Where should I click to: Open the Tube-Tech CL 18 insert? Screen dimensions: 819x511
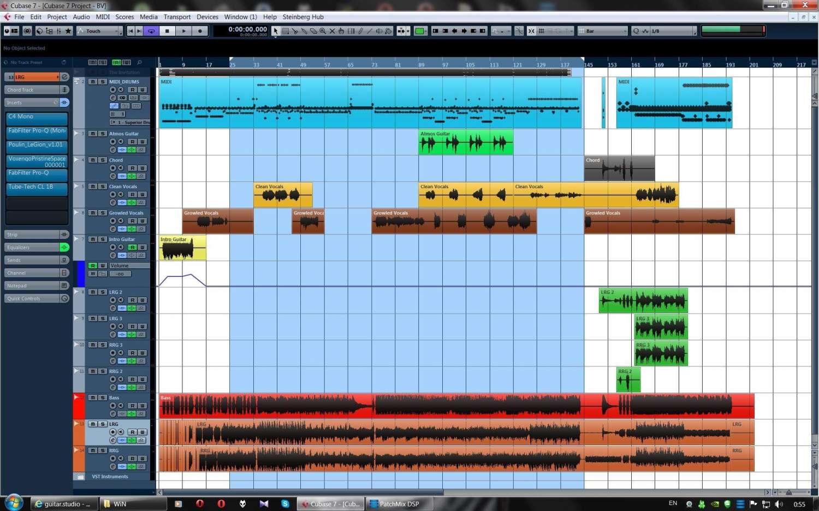pos(37,189)
